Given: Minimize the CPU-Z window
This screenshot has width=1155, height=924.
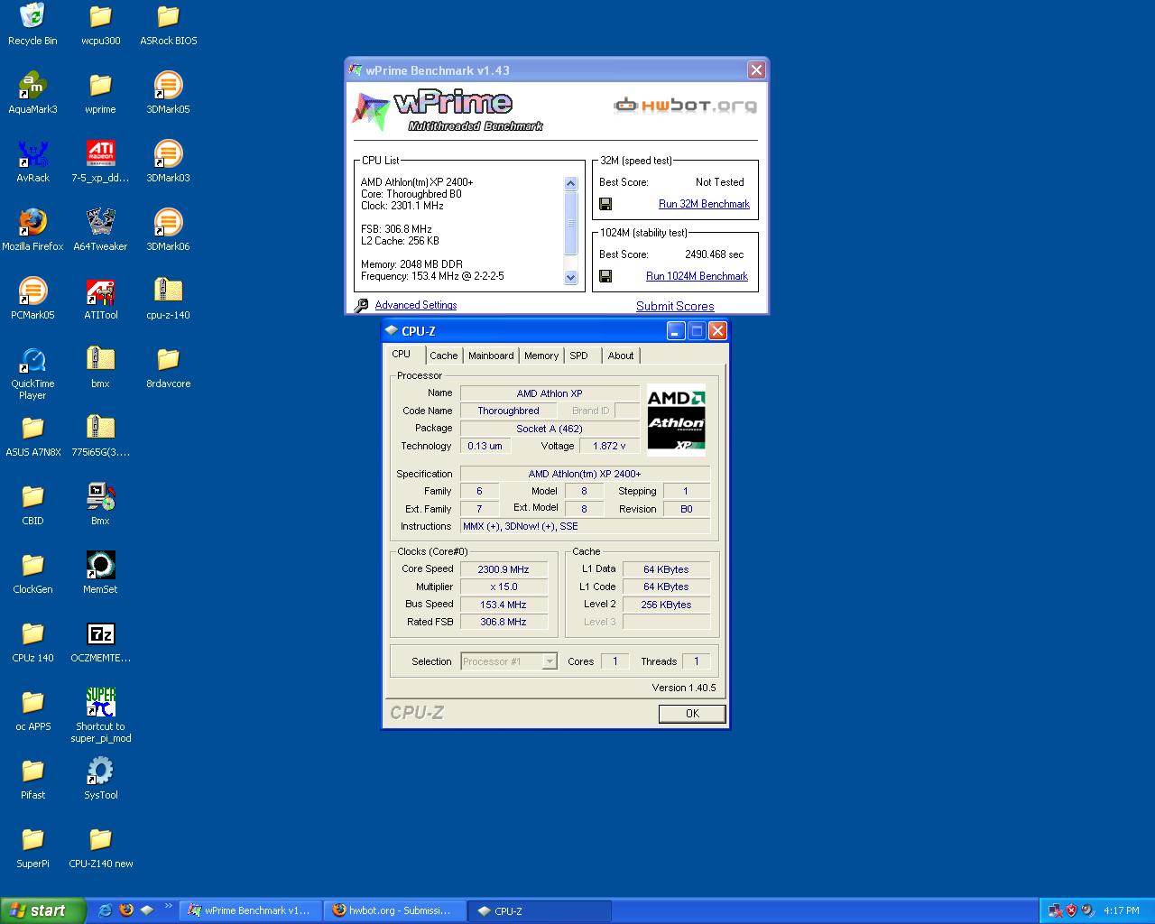Looking at the screenshot, I should coord(676,331).
